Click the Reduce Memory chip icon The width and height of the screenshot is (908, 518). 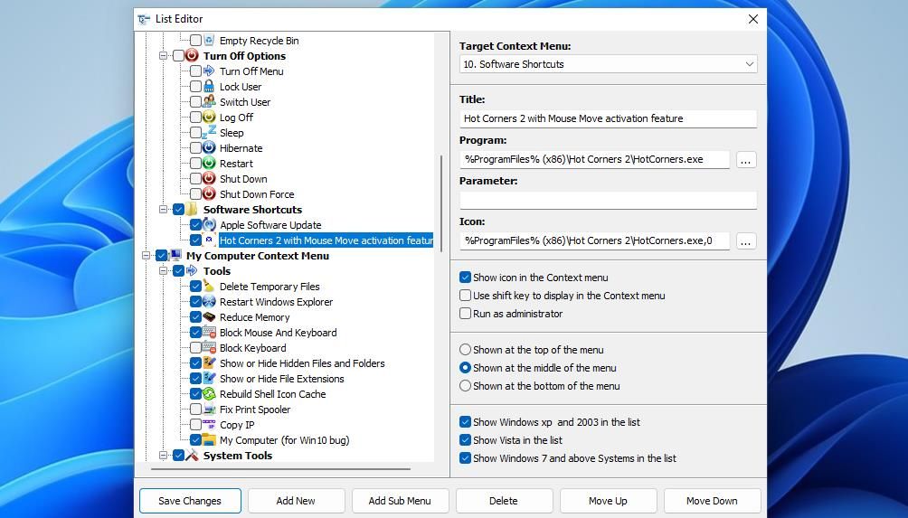209,317
